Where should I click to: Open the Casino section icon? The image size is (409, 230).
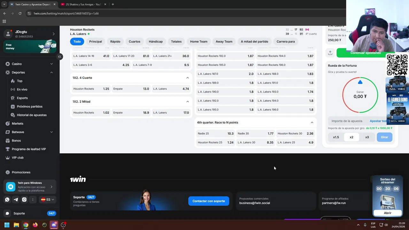pos(8,64)
